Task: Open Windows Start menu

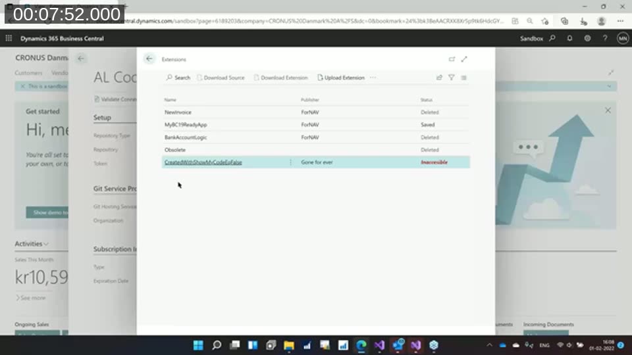Action: pyautogui.click(x=198, y=345)
